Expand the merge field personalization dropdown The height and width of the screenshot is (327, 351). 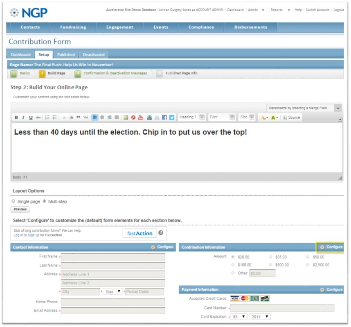pyautogui.click(x=338, y=108)
